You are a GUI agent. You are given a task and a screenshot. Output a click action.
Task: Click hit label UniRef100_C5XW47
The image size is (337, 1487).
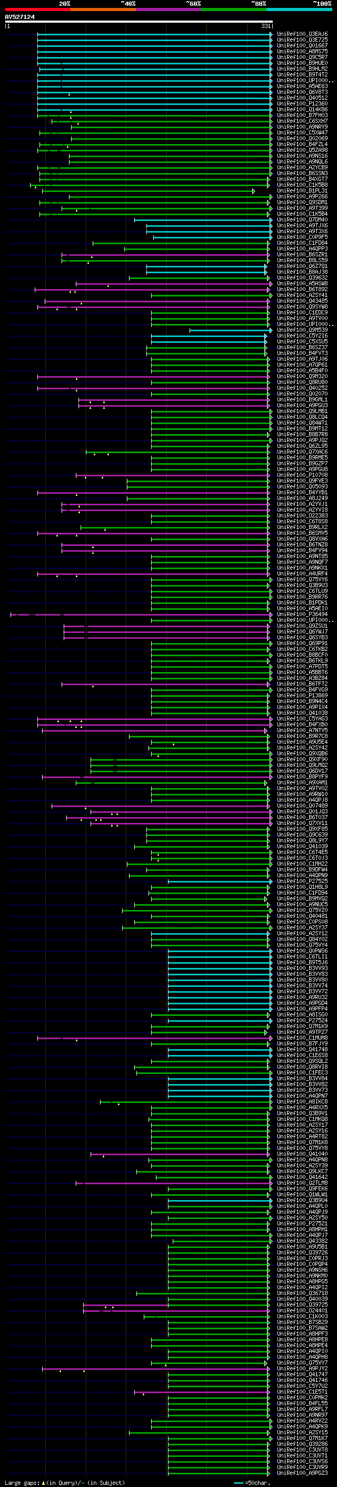(x=302, y=133)
